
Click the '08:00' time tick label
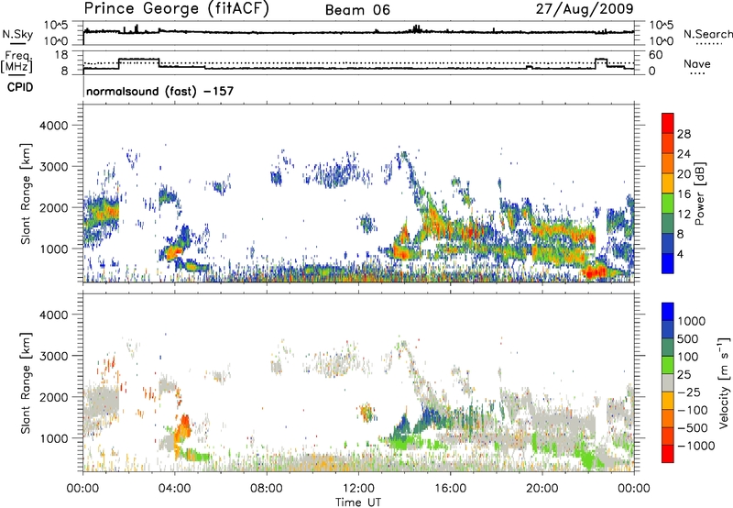pyautogui.click(x=267, y=489)
